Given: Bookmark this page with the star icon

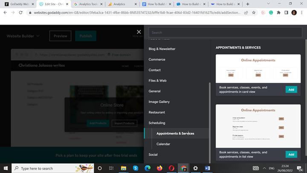Looking at the screenshot, I should point(254,13).
